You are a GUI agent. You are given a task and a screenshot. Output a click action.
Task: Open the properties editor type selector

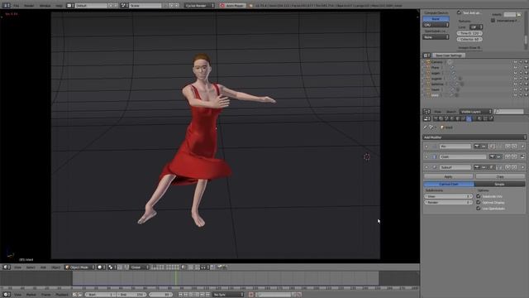pos(427,118)
